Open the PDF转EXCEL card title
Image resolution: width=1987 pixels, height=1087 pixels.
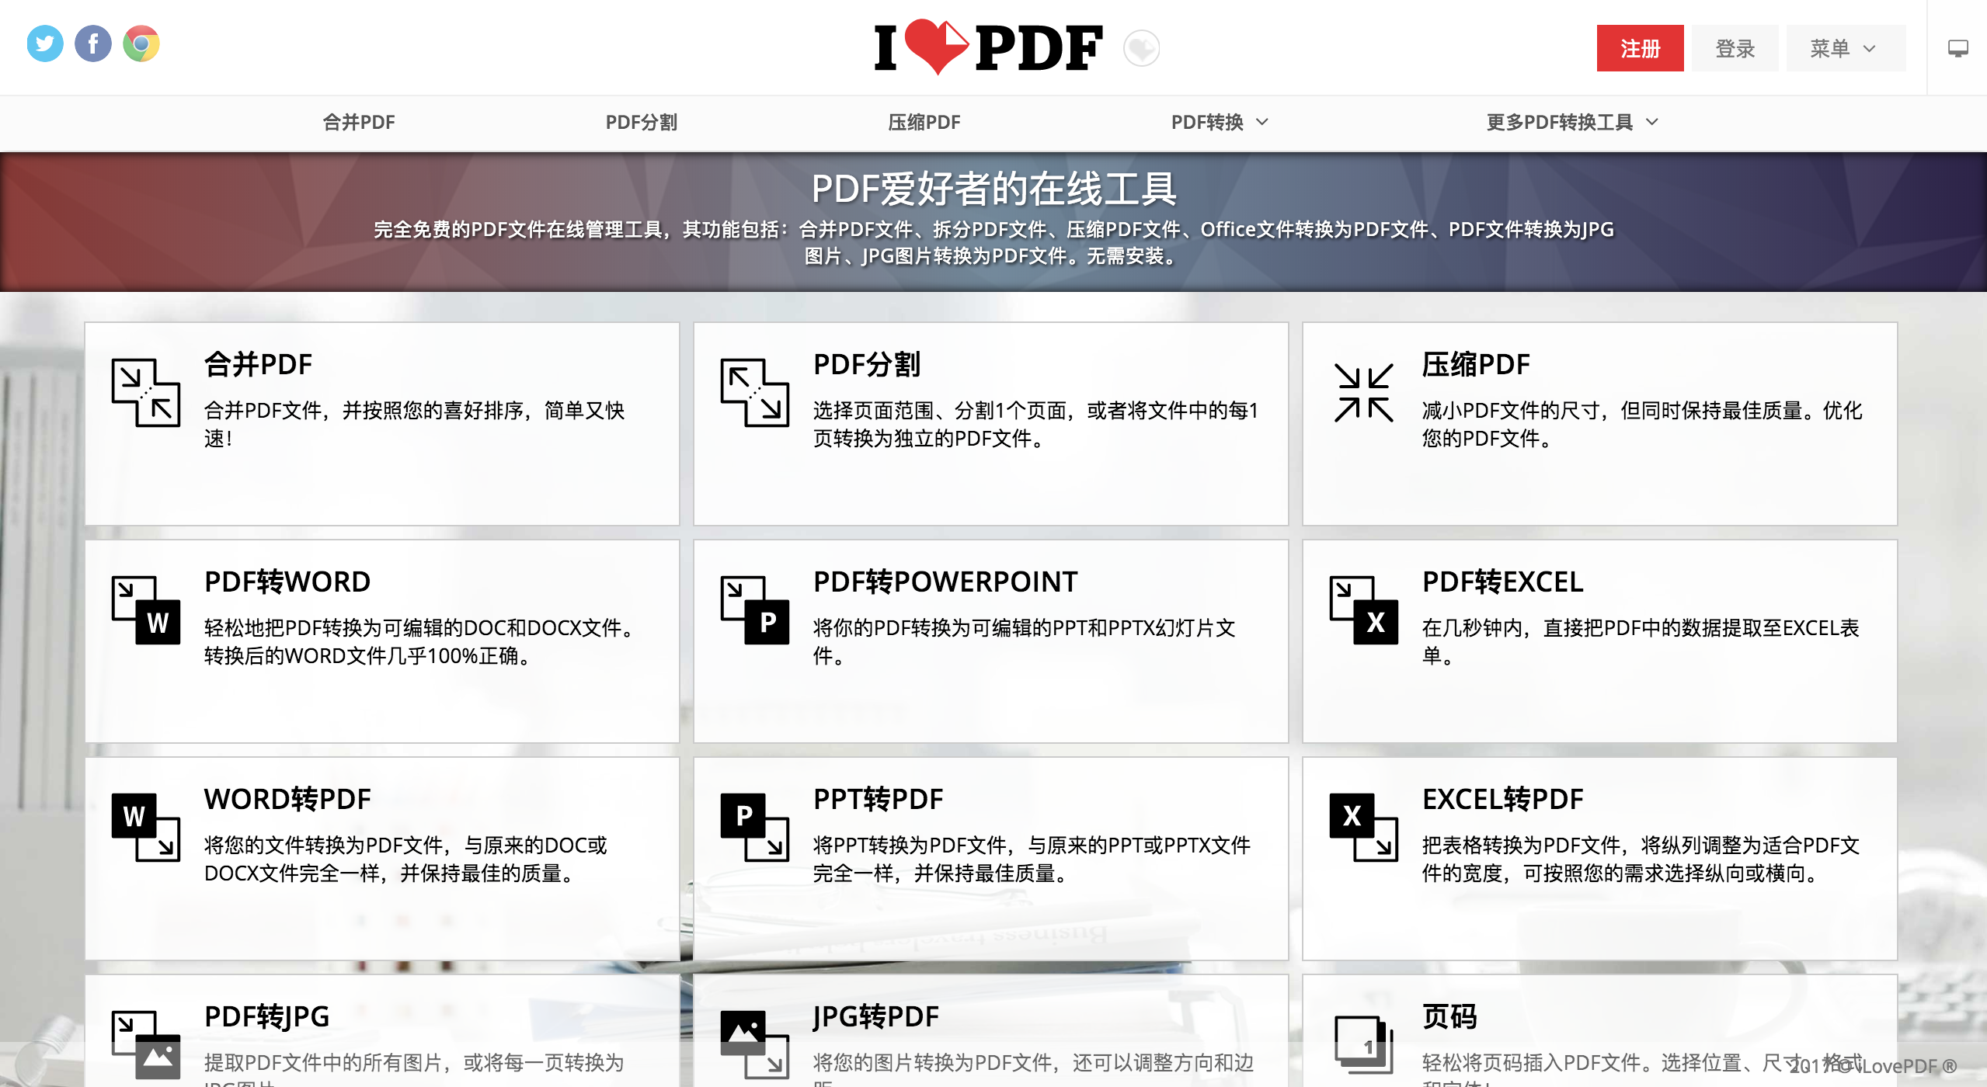[1502, 582]
